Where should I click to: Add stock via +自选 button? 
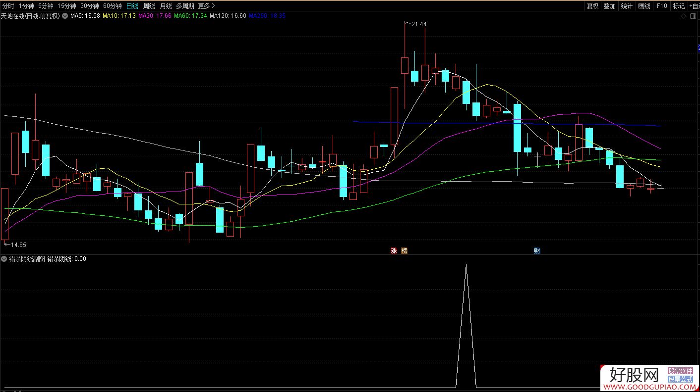tap(694, 6)
